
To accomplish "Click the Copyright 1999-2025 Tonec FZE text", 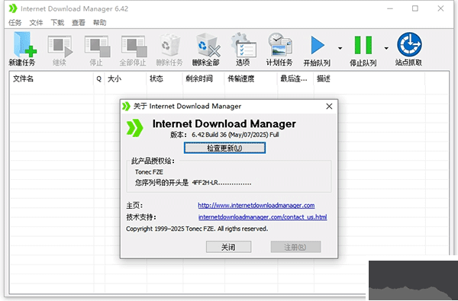I will [x=197, y=229].
